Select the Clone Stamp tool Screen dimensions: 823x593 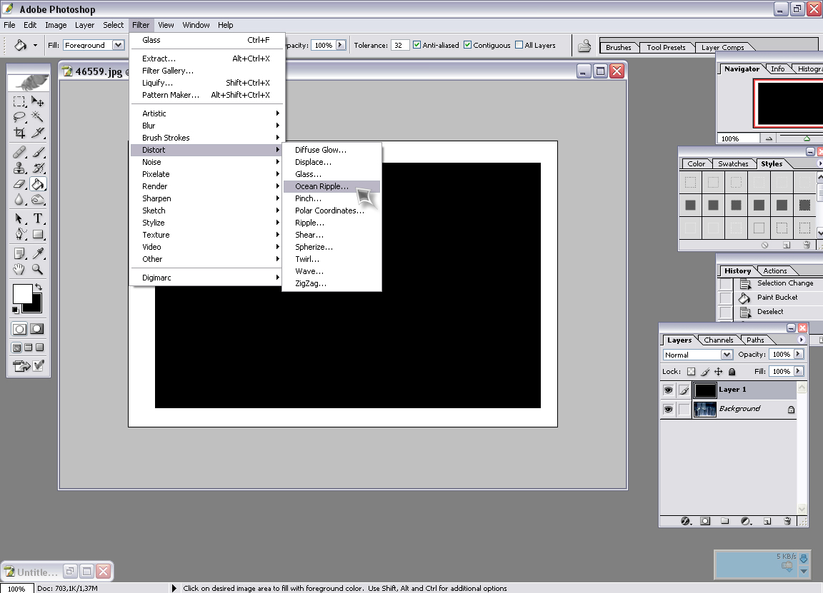[x=19, y=168]
